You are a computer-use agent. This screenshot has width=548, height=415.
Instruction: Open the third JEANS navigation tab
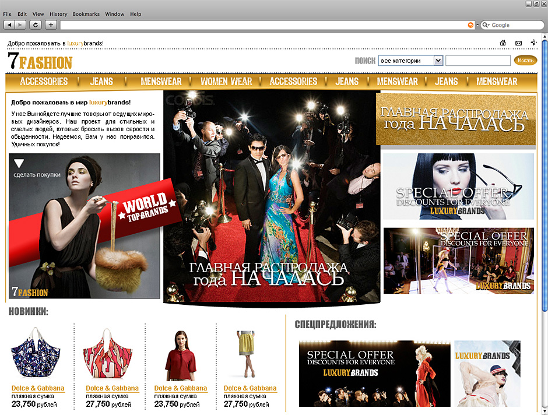coord(447,82)
